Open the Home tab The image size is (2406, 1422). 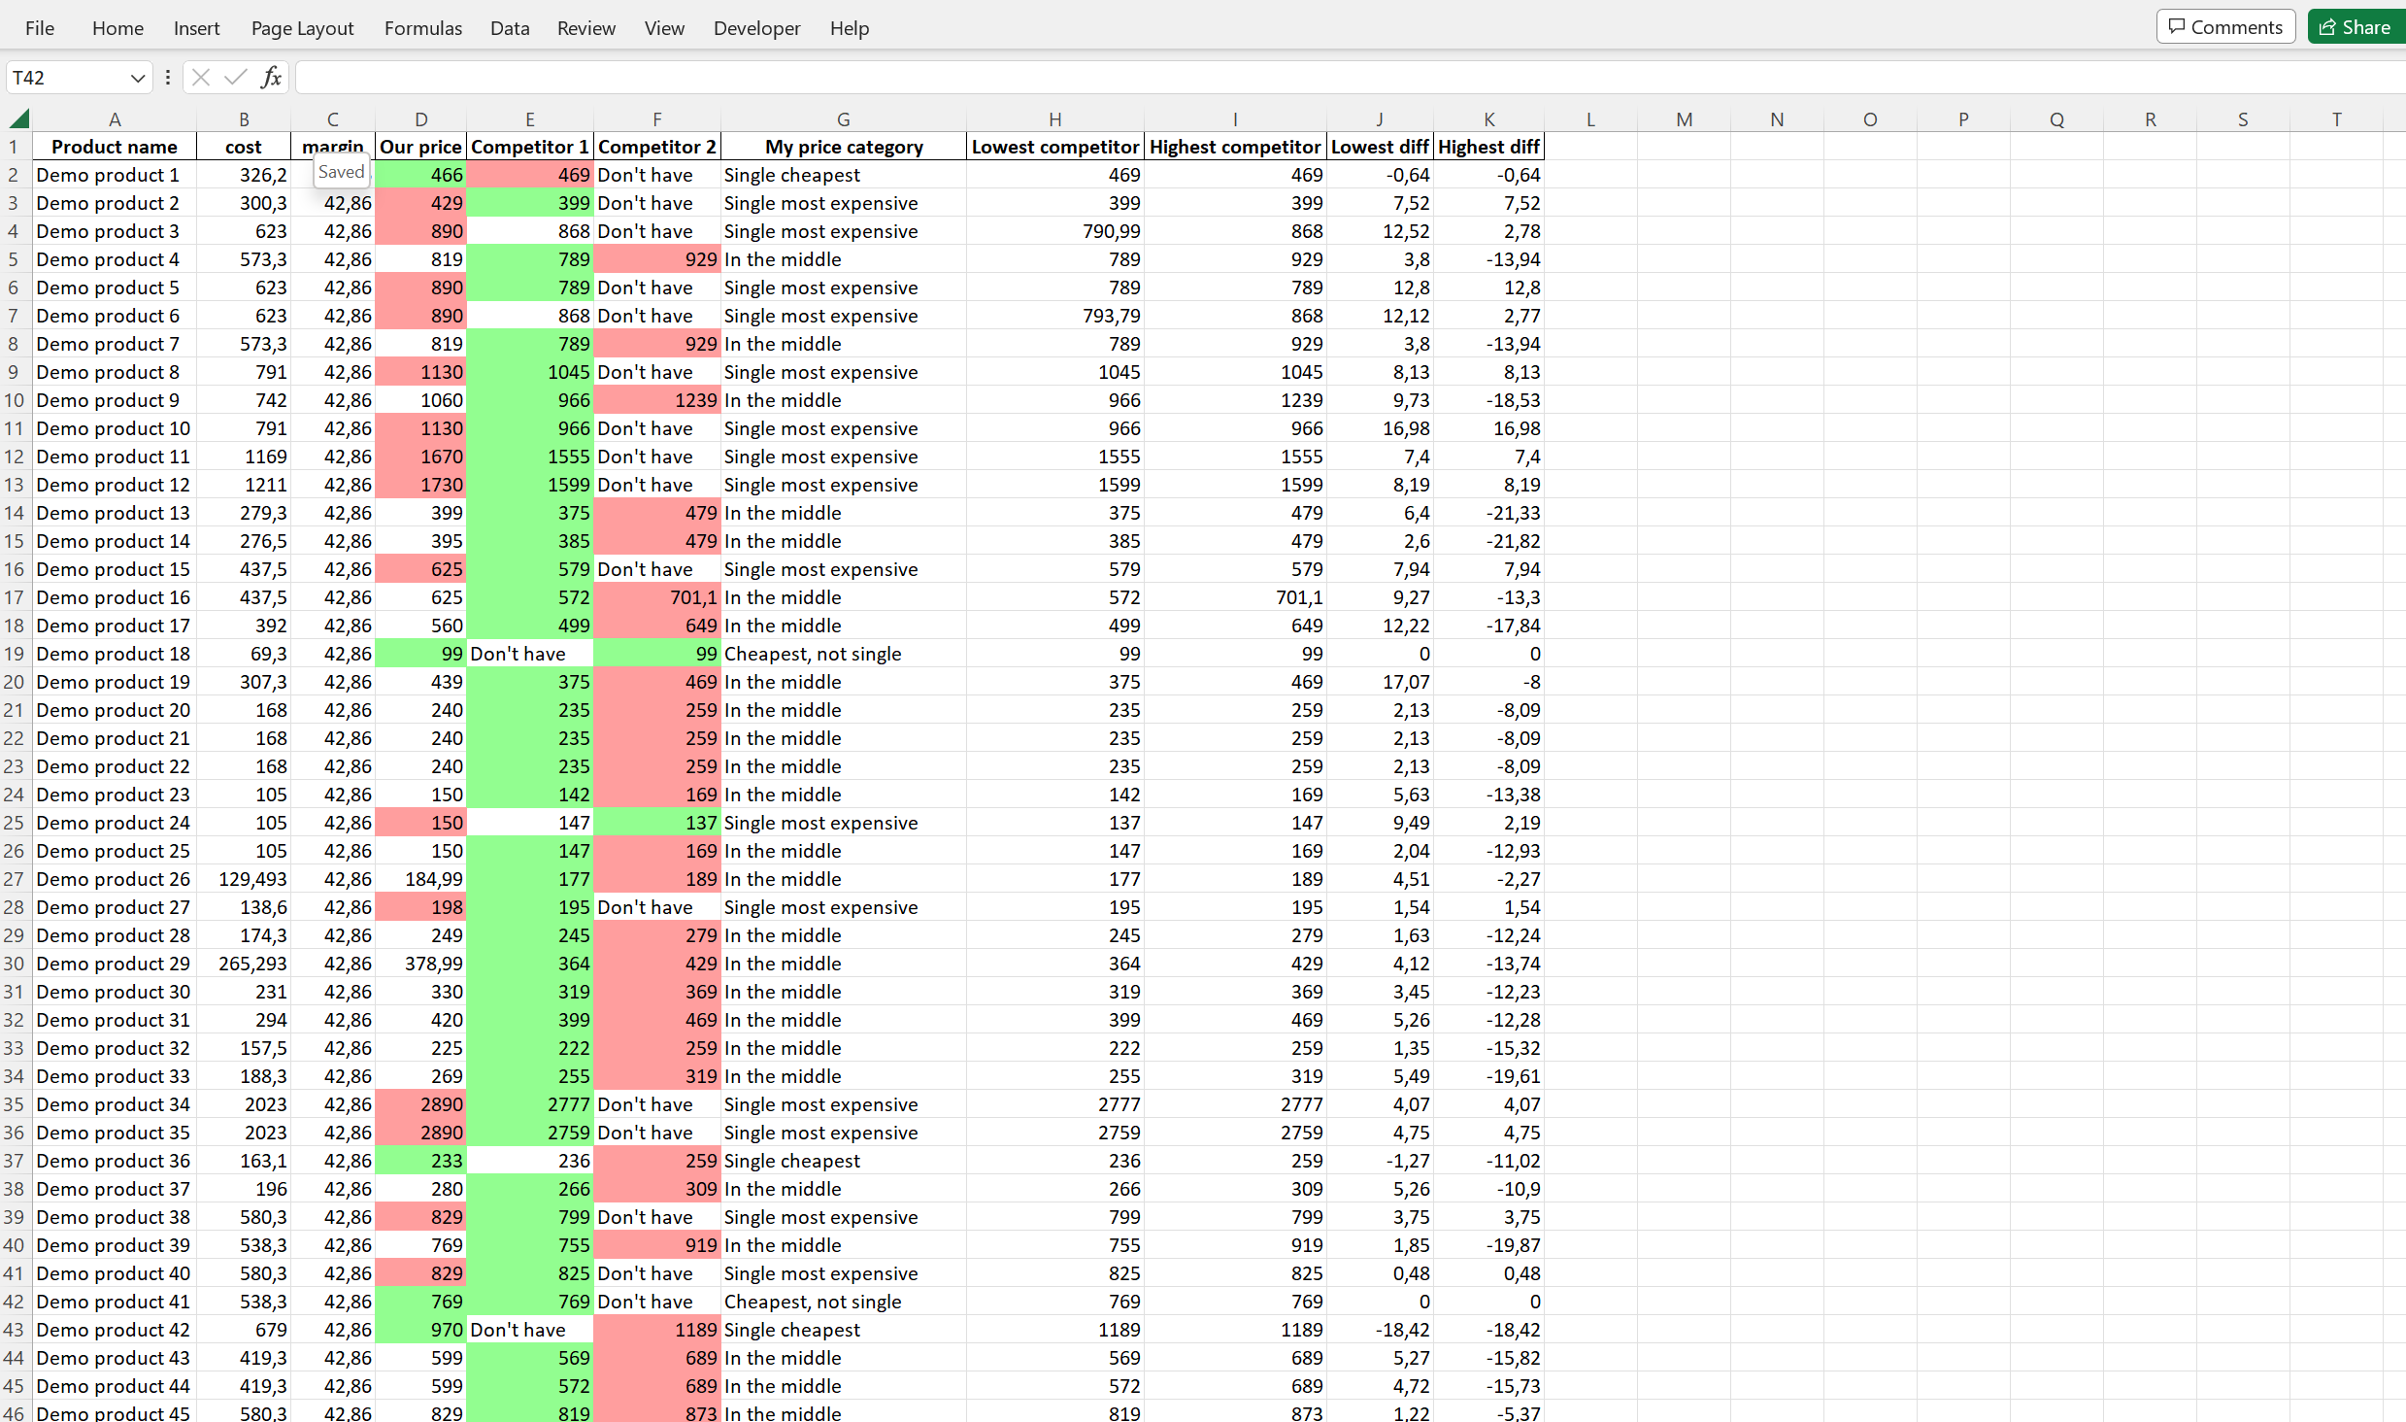click(x=117, y=28)
